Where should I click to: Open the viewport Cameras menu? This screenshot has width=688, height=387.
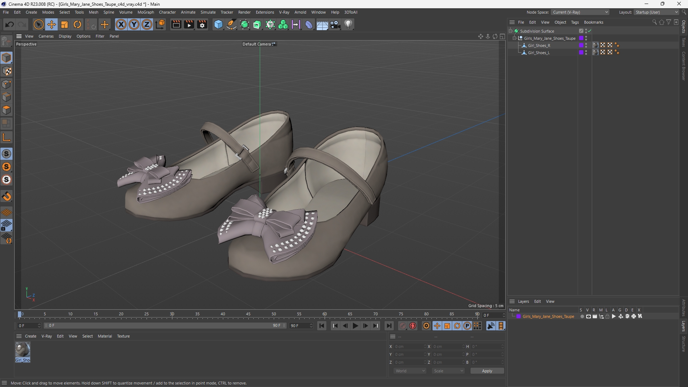[46, 36]
